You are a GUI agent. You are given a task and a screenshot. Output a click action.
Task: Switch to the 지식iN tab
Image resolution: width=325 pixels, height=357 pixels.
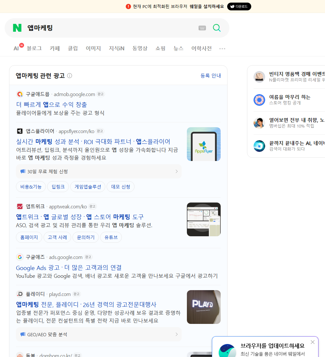coord(117,48)
